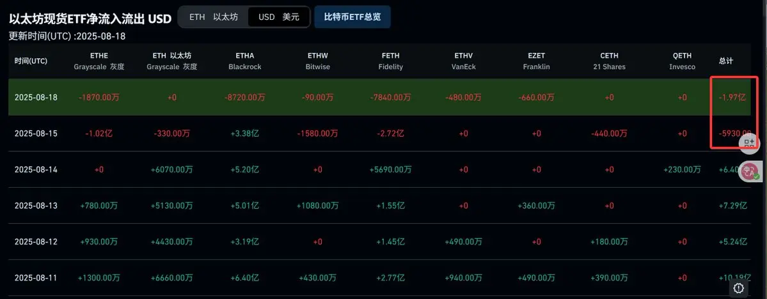Click the 总计 total column header
The image size is (767, 299).
[x=726, y=61]
